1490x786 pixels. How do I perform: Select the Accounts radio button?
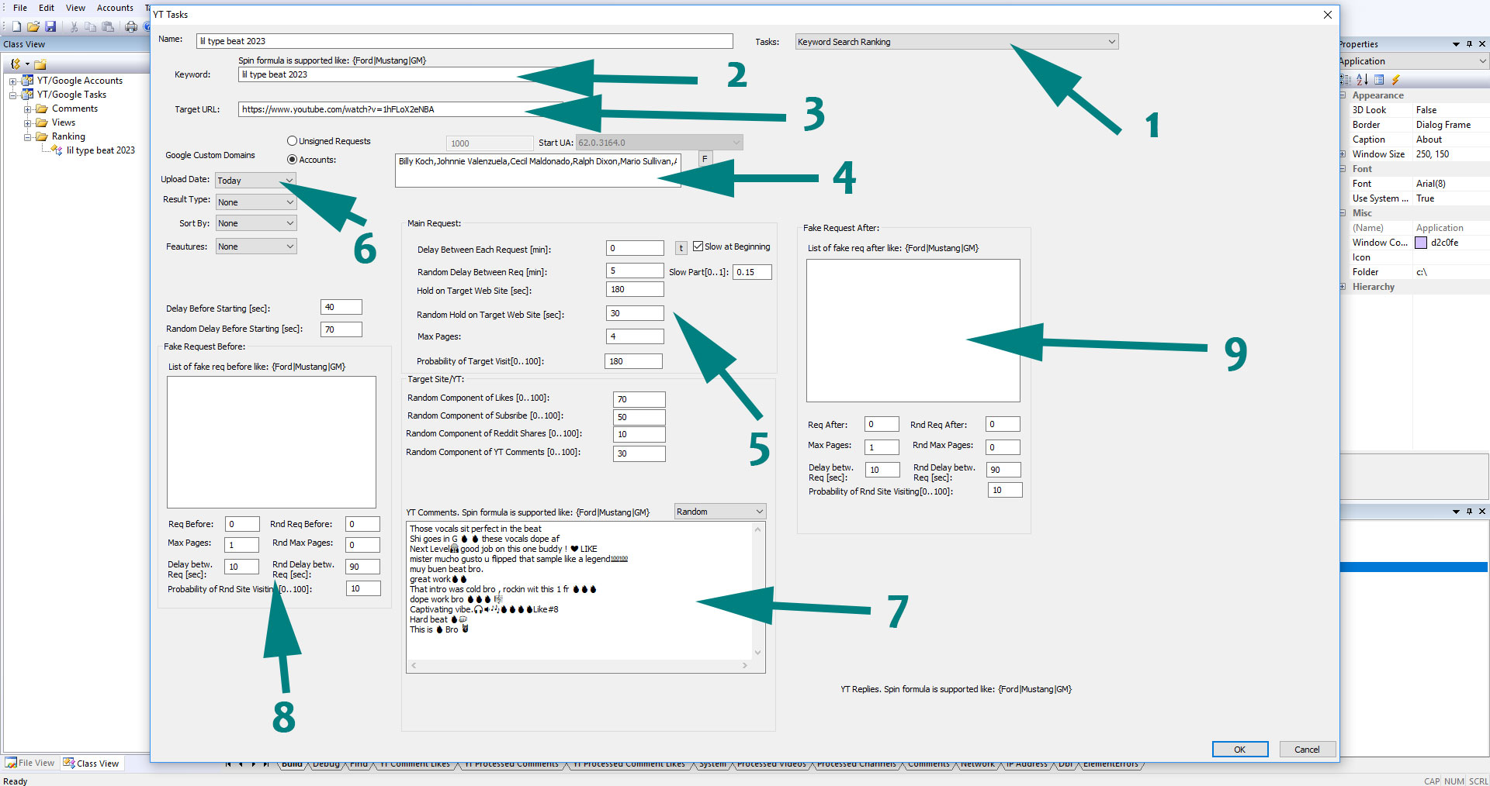pyautogui.click(x=293, y=160)
